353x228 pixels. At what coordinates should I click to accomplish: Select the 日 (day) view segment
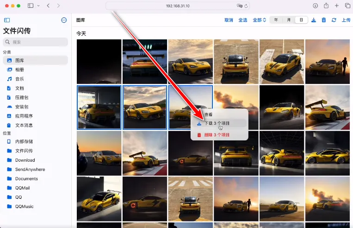tap(301, 20)
